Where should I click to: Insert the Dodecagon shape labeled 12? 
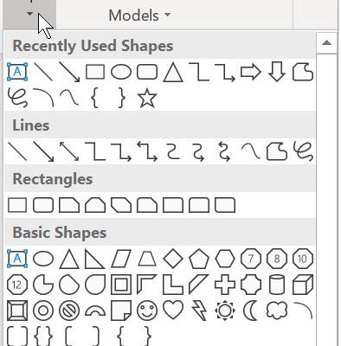pos(17,285)
